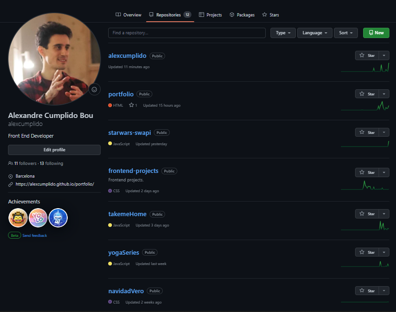
Task: Go to the Packages tab
Action: click(242, 15)
